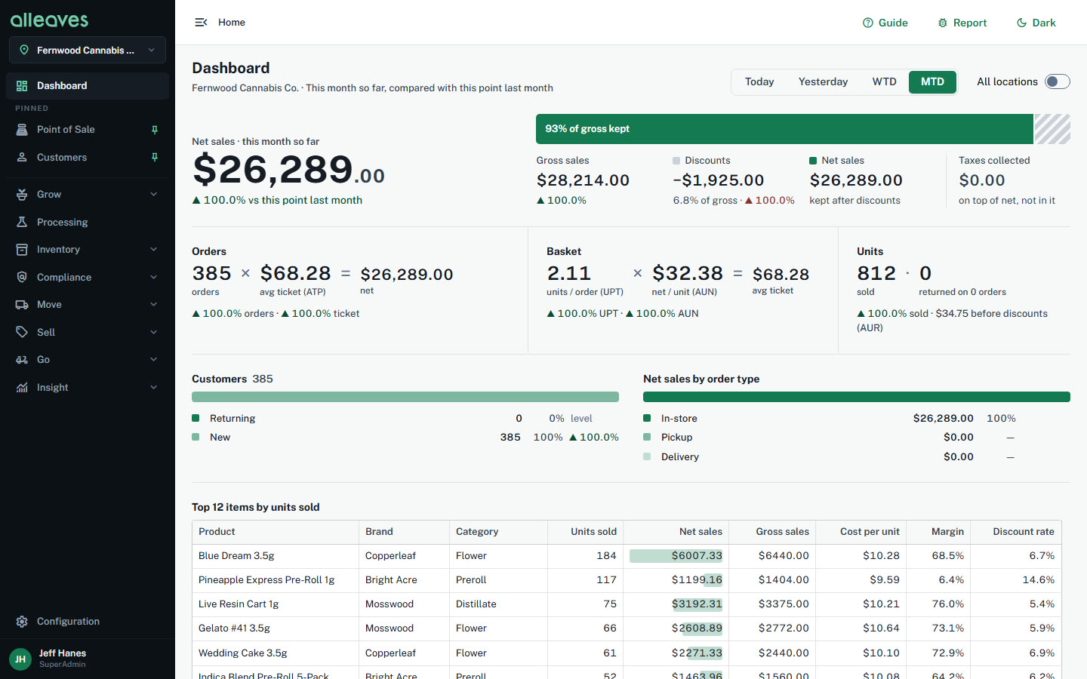Click the Customers person icon
1087x679 pixels.
tap(22, 158)
